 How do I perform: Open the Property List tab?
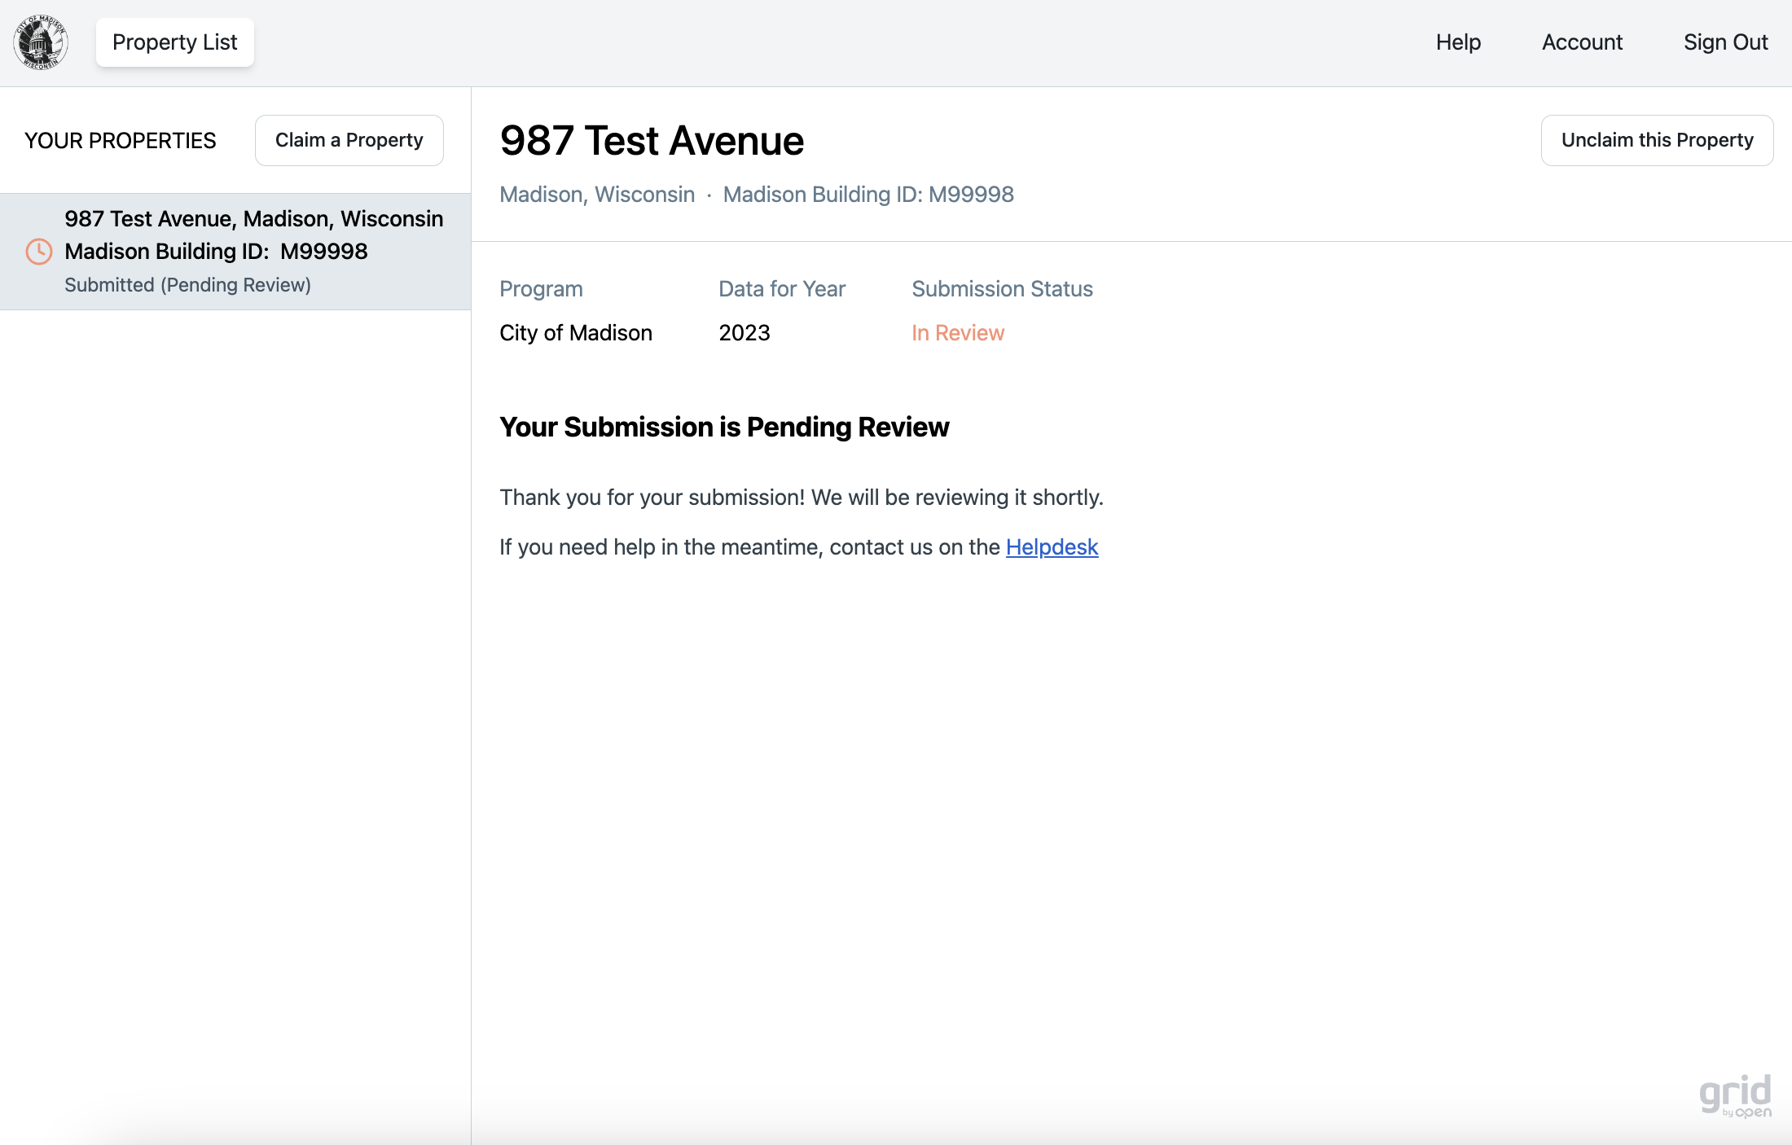pos(174,42)
